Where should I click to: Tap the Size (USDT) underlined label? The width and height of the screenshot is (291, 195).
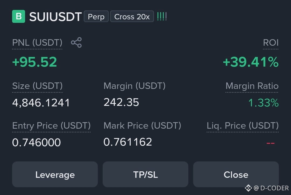pyautogui.click(x=37, y=86)
